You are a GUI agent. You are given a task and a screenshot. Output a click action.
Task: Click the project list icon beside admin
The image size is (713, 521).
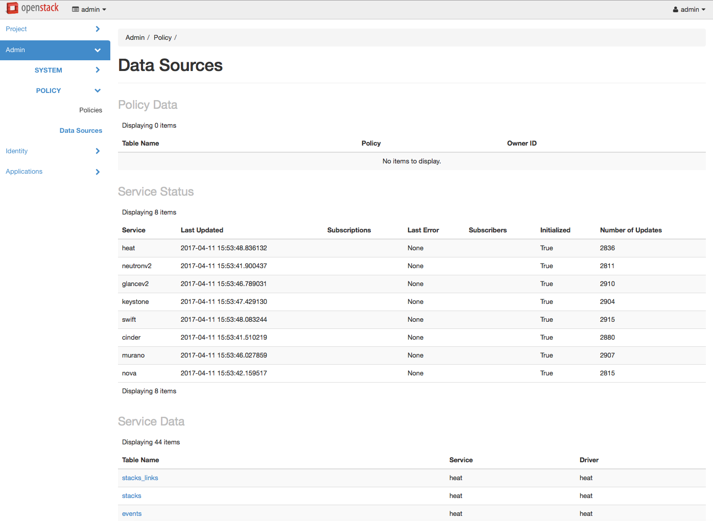coord(76,10)
